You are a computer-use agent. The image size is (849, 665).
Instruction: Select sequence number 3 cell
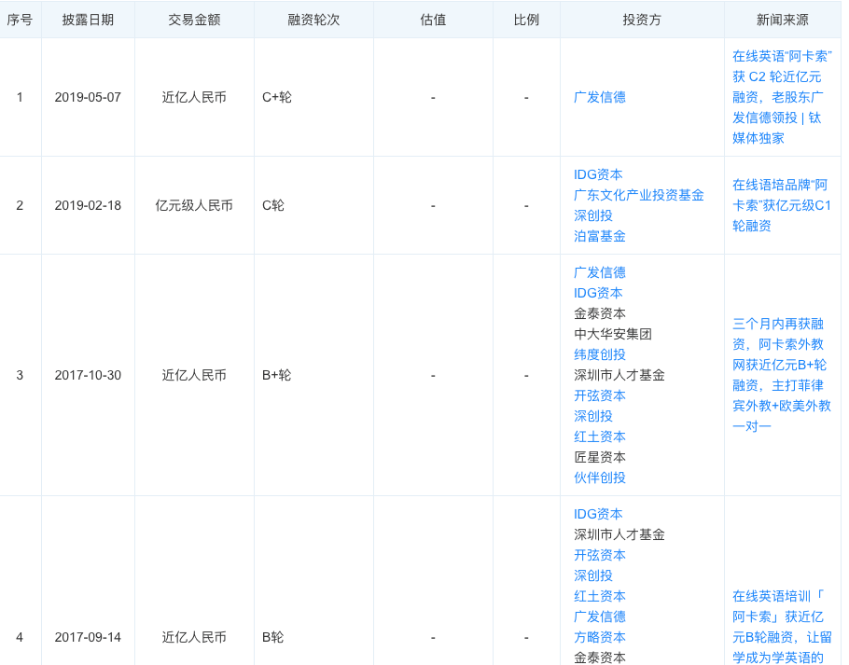click(20, 376)
